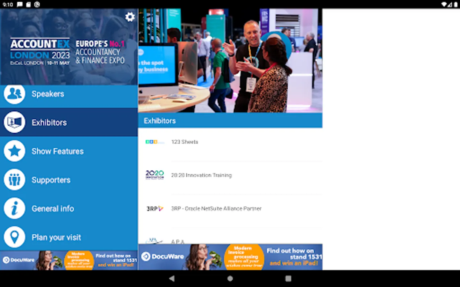
Task: Open the settings gear icon
Action: coord(130,17)
